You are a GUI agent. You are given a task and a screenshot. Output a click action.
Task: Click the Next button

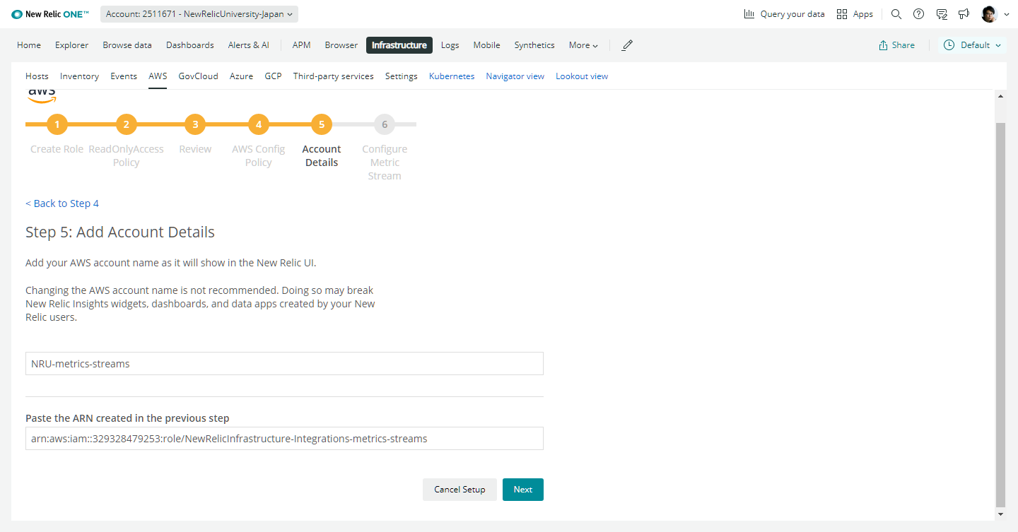tap(523, 490)
